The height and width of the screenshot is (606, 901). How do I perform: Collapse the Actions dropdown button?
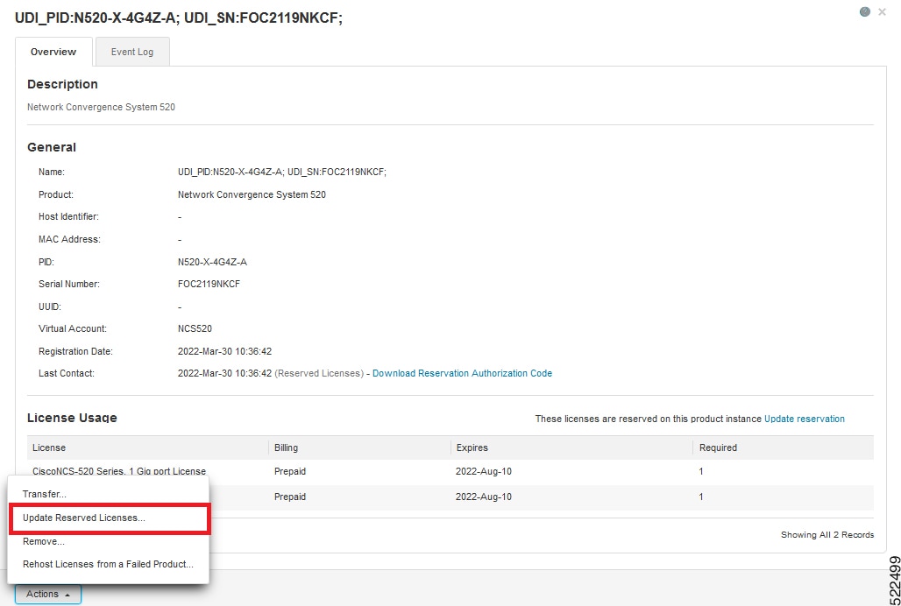pyautogui.click(x=48, y=594)
